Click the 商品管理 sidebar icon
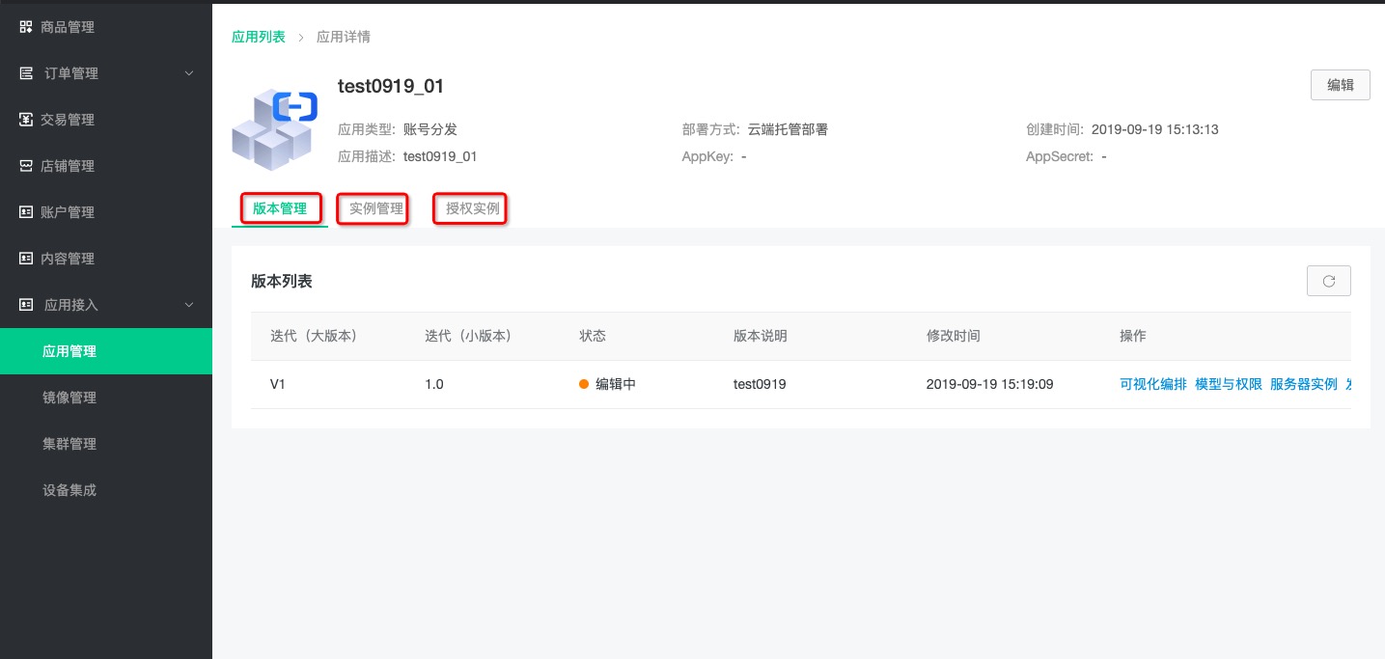1385x659 pixels. tap(26, 27)
